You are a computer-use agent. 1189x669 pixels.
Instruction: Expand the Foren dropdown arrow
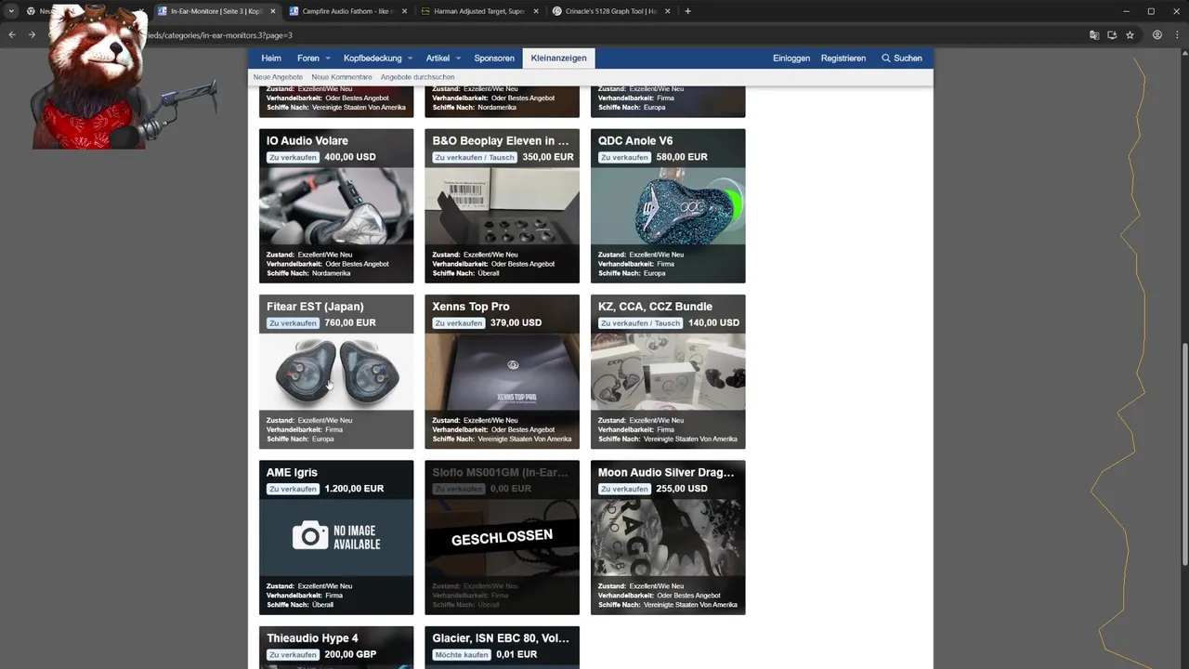[x=328, y=59]
